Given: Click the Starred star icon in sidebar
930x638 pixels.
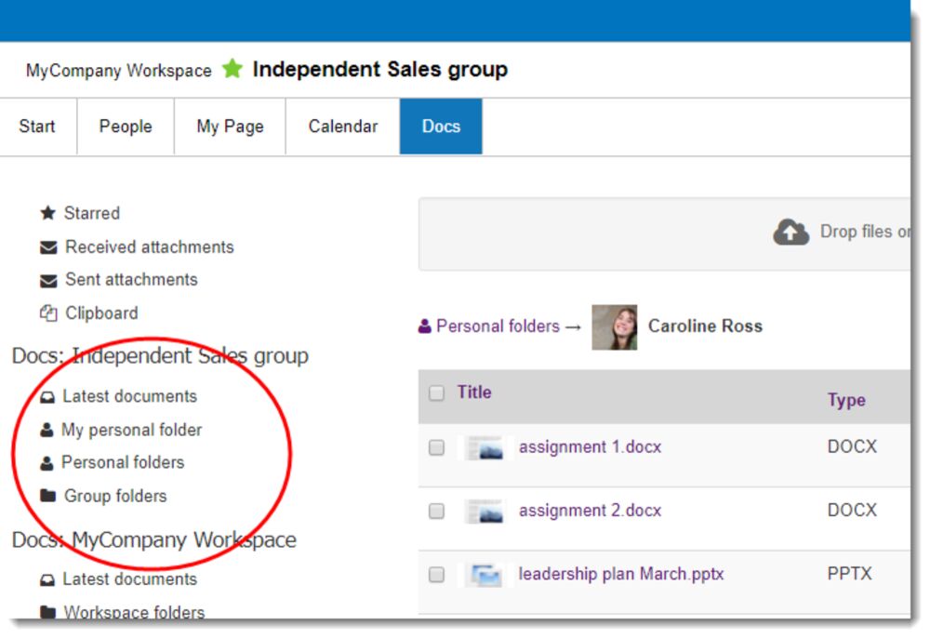Looking at the screenshot, I should tap(48, 214).
